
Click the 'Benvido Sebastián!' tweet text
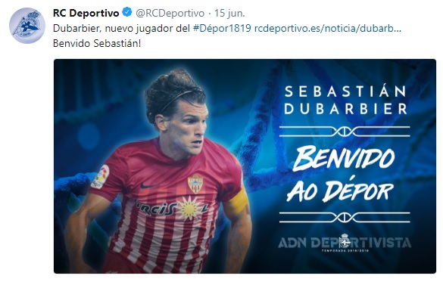point(97,43)
